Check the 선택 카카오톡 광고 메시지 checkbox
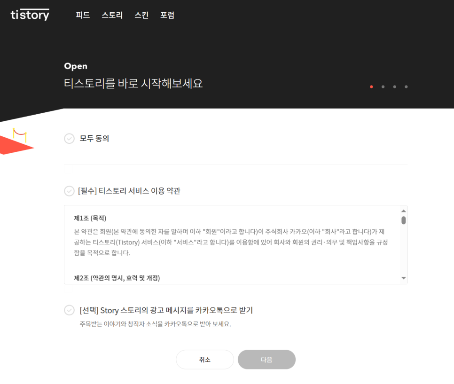 pos(69,310)
